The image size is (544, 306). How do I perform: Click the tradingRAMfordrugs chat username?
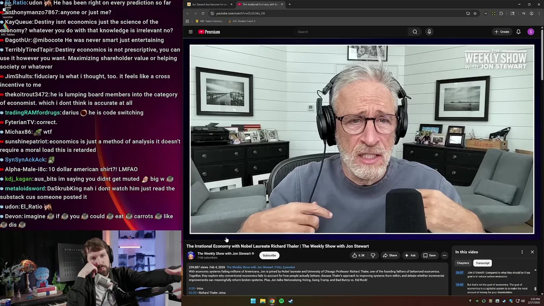(32, 113)
